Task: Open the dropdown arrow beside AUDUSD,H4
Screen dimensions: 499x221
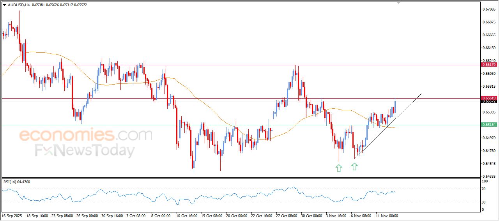Action: click(4, 5)
